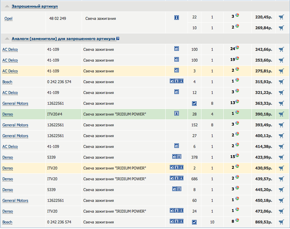The width and height of the screenshot is (290, 229).
Task: Add Denso ITV20#4 390,18р. to cart
Action: (281, 114)
